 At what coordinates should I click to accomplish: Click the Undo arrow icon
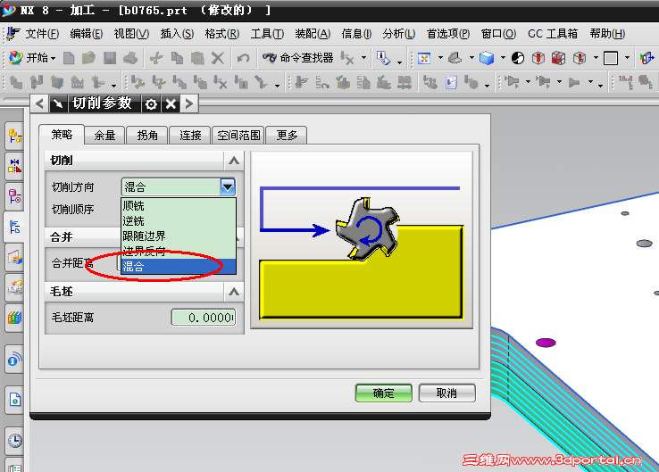[x=243, y=58]
